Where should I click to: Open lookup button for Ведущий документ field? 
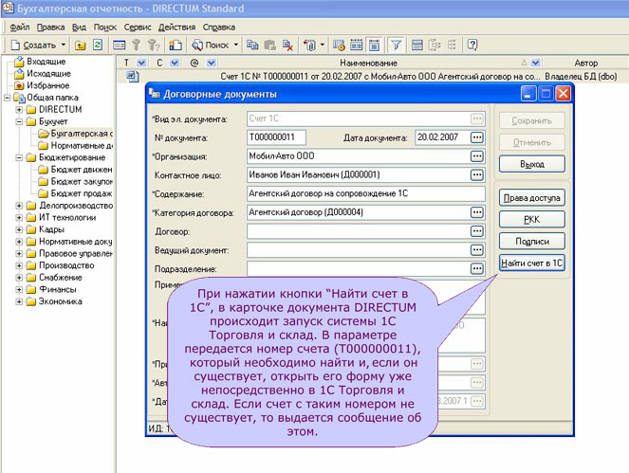(476, 249)
